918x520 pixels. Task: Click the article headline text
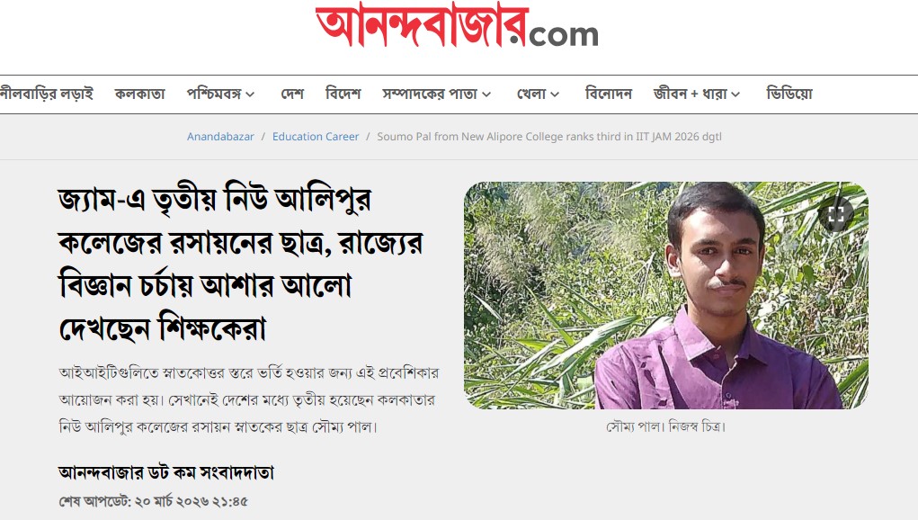click(241, 264)
